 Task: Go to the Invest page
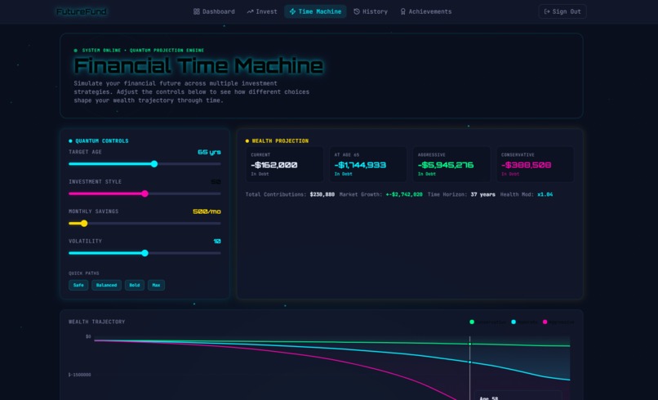pyautogui.click(x=262, y=11)
